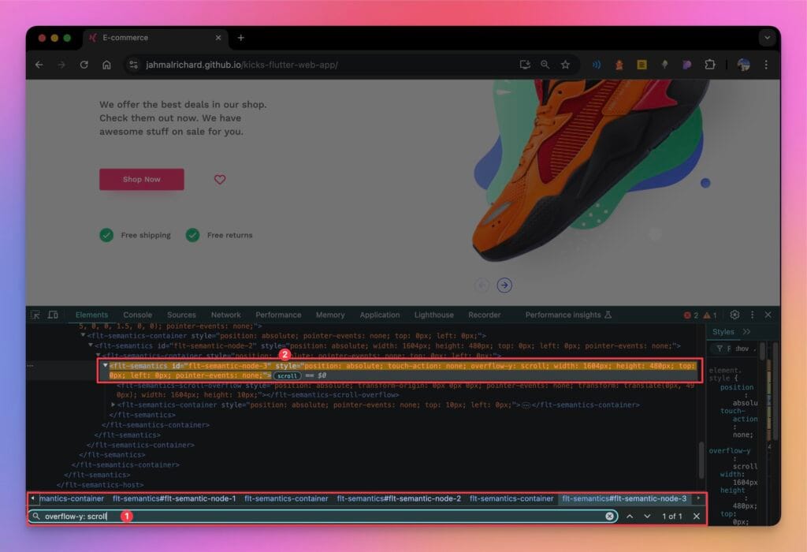Open the Extensions puzzle icon
This screenshot has width=807, height=552.
710,65
